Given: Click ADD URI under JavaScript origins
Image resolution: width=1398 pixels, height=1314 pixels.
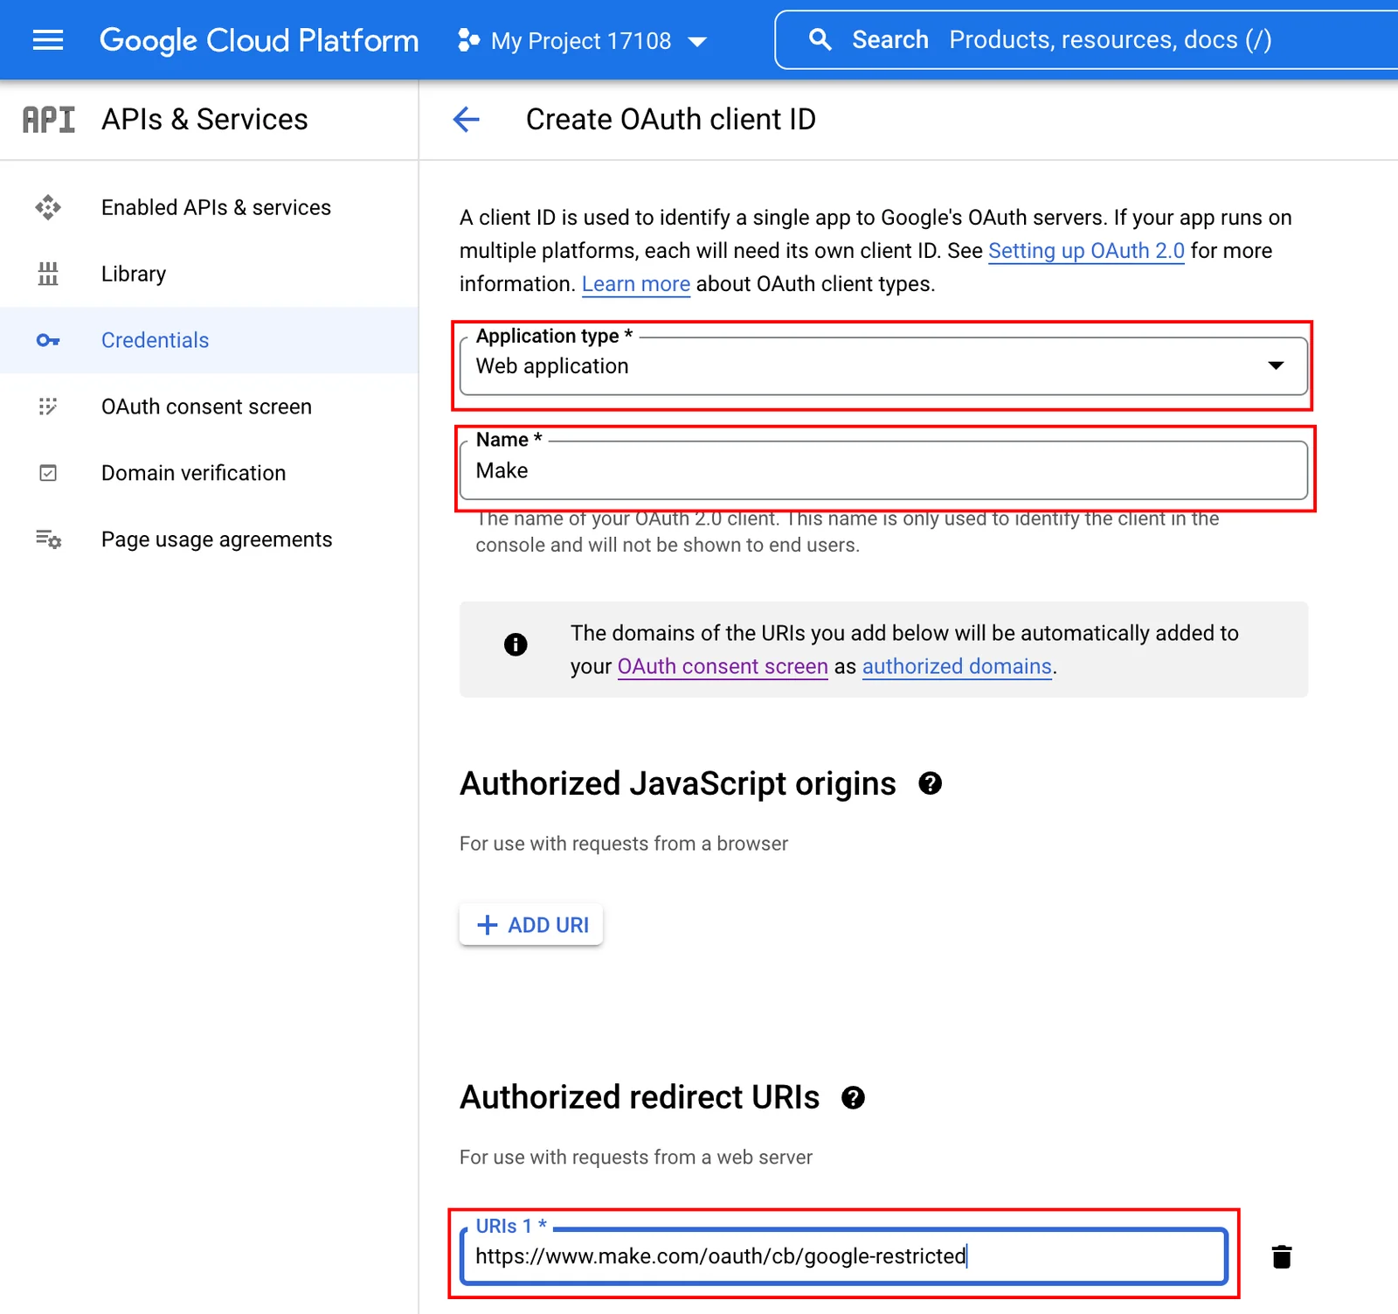Looking at the screenshot, I should pyautogui.click(x=531, y=924).
